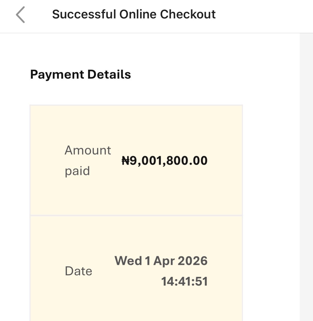Tap the Naira currency symbol
The height and width of the screenshot is (321, 313).
[126, 161]
